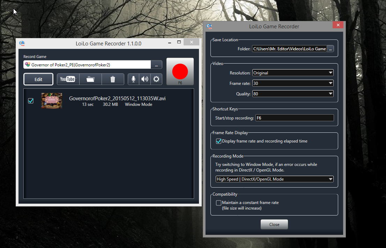Delete the selected recording with the trash icon
Viewport: 386px width, 248px height.
coord(113,79)
